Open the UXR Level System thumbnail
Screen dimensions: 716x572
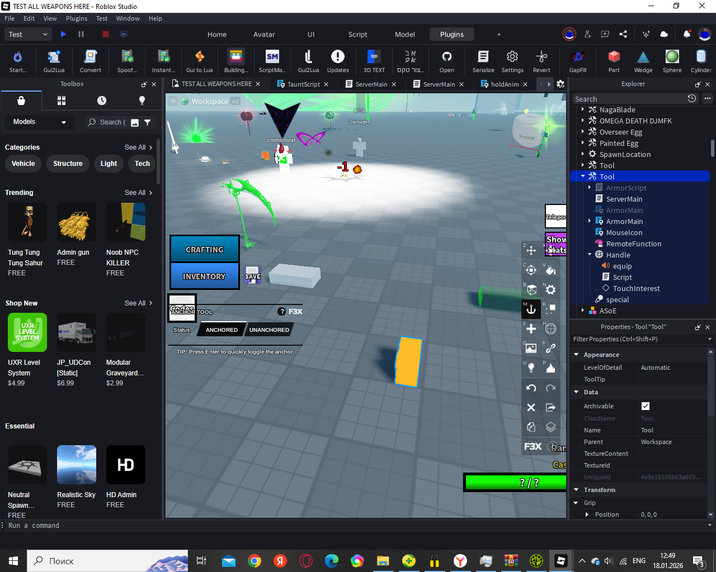(27, 332)
